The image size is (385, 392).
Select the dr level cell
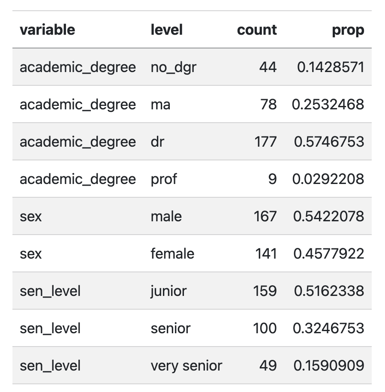(158, 142)
